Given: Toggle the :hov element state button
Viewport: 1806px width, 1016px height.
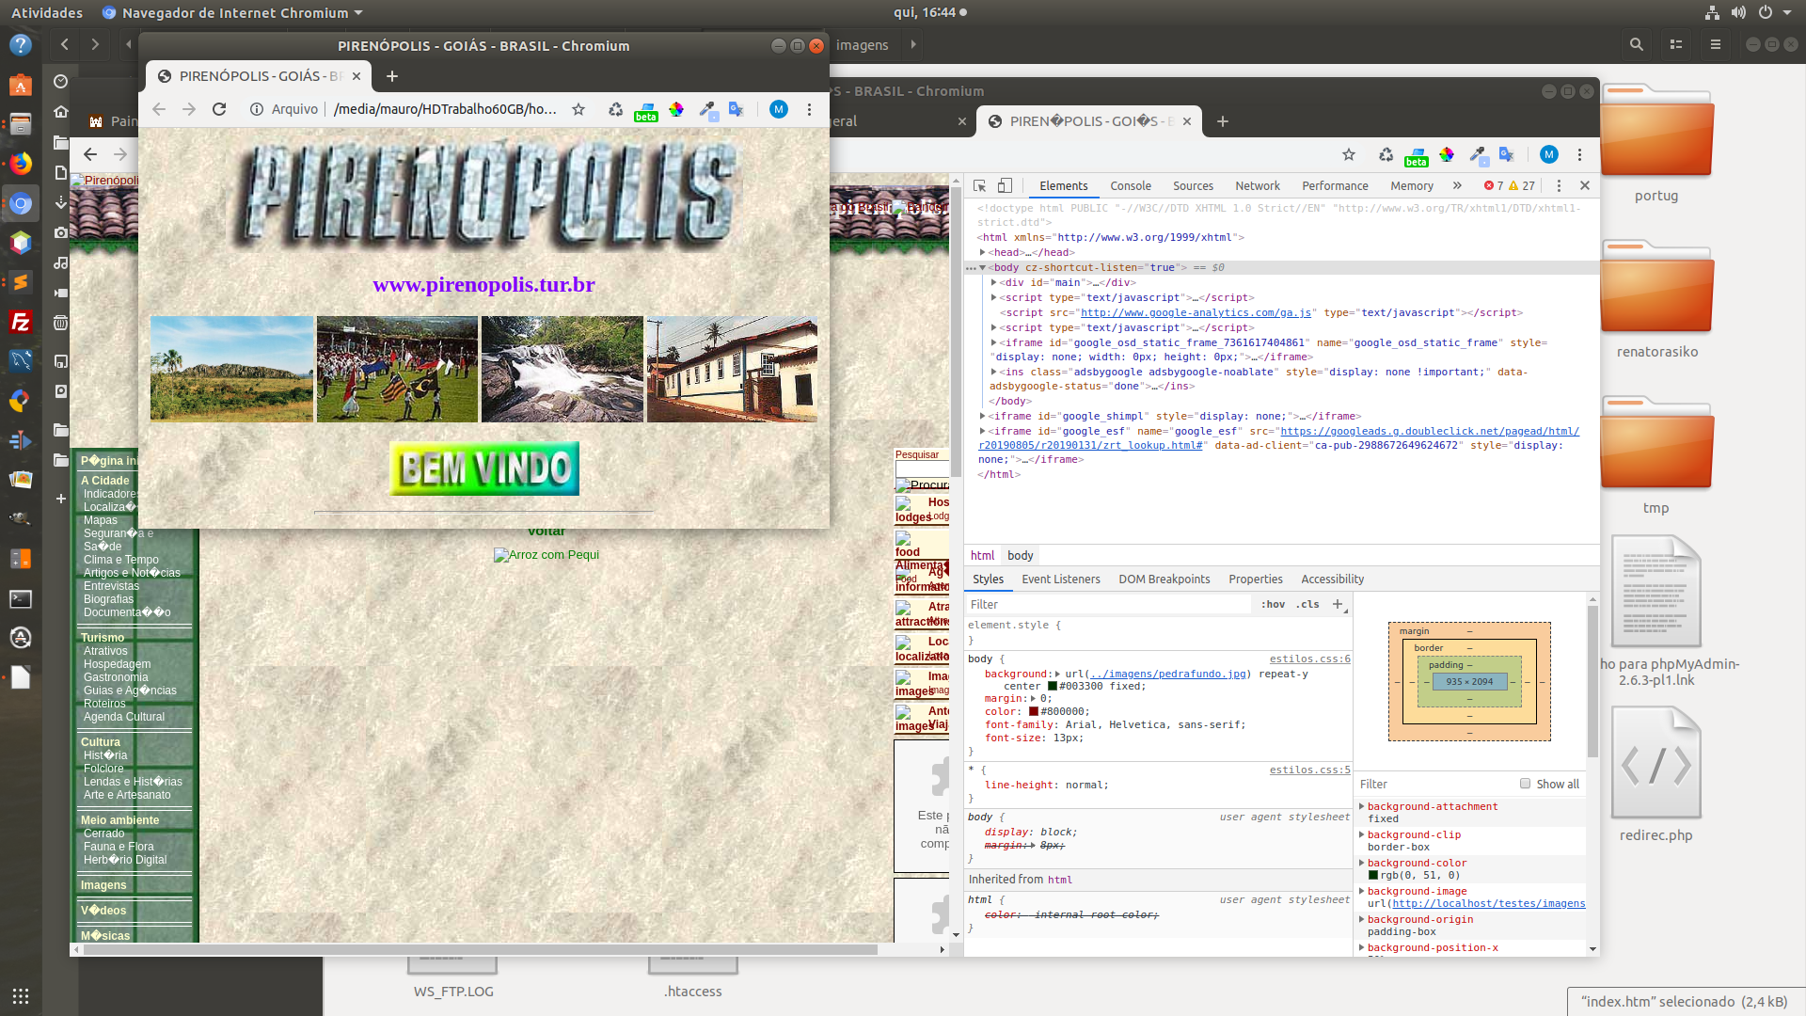Looking at the screenshot, I should [1273, 604].
